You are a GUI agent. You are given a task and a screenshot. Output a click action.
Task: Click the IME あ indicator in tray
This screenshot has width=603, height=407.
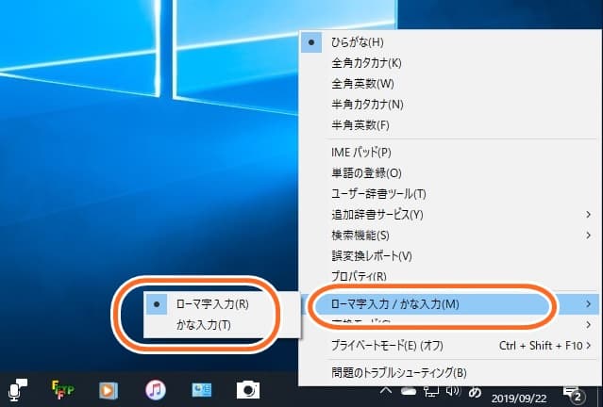coord(475,393)
